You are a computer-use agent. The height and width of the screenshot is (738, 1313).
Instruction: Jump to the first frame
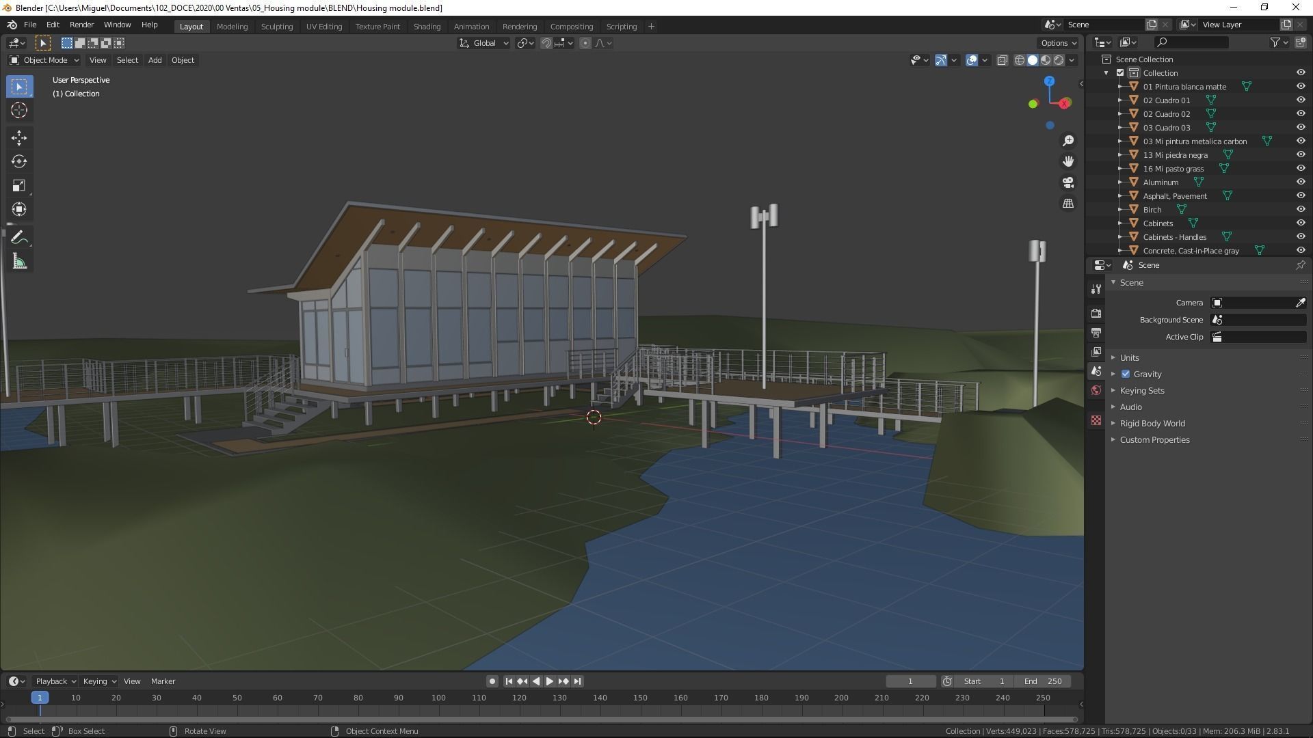tap(508, 681)
